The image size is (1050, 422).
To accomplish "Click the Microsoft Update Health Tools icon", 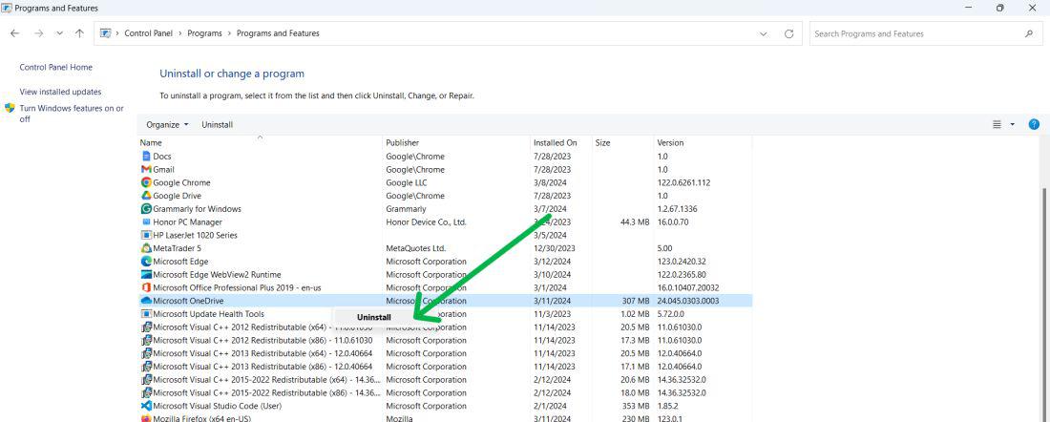I will tap(147, 314).
